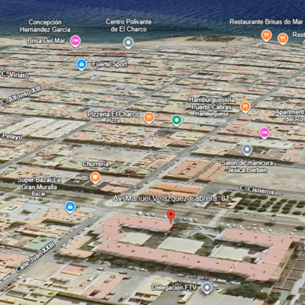This screenshot has height=305, width=305.
Task: Click the C. Viriato street label
Action: point(15,75)
